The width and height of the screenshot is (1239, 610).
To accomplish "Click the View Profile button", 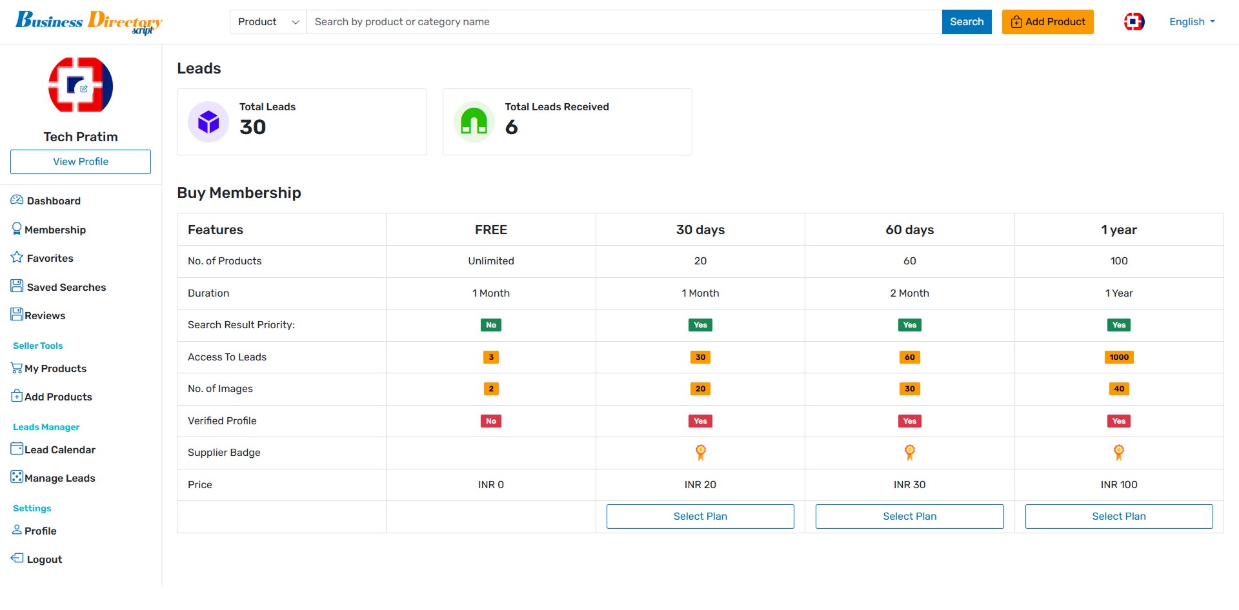I will pos(80,161).
